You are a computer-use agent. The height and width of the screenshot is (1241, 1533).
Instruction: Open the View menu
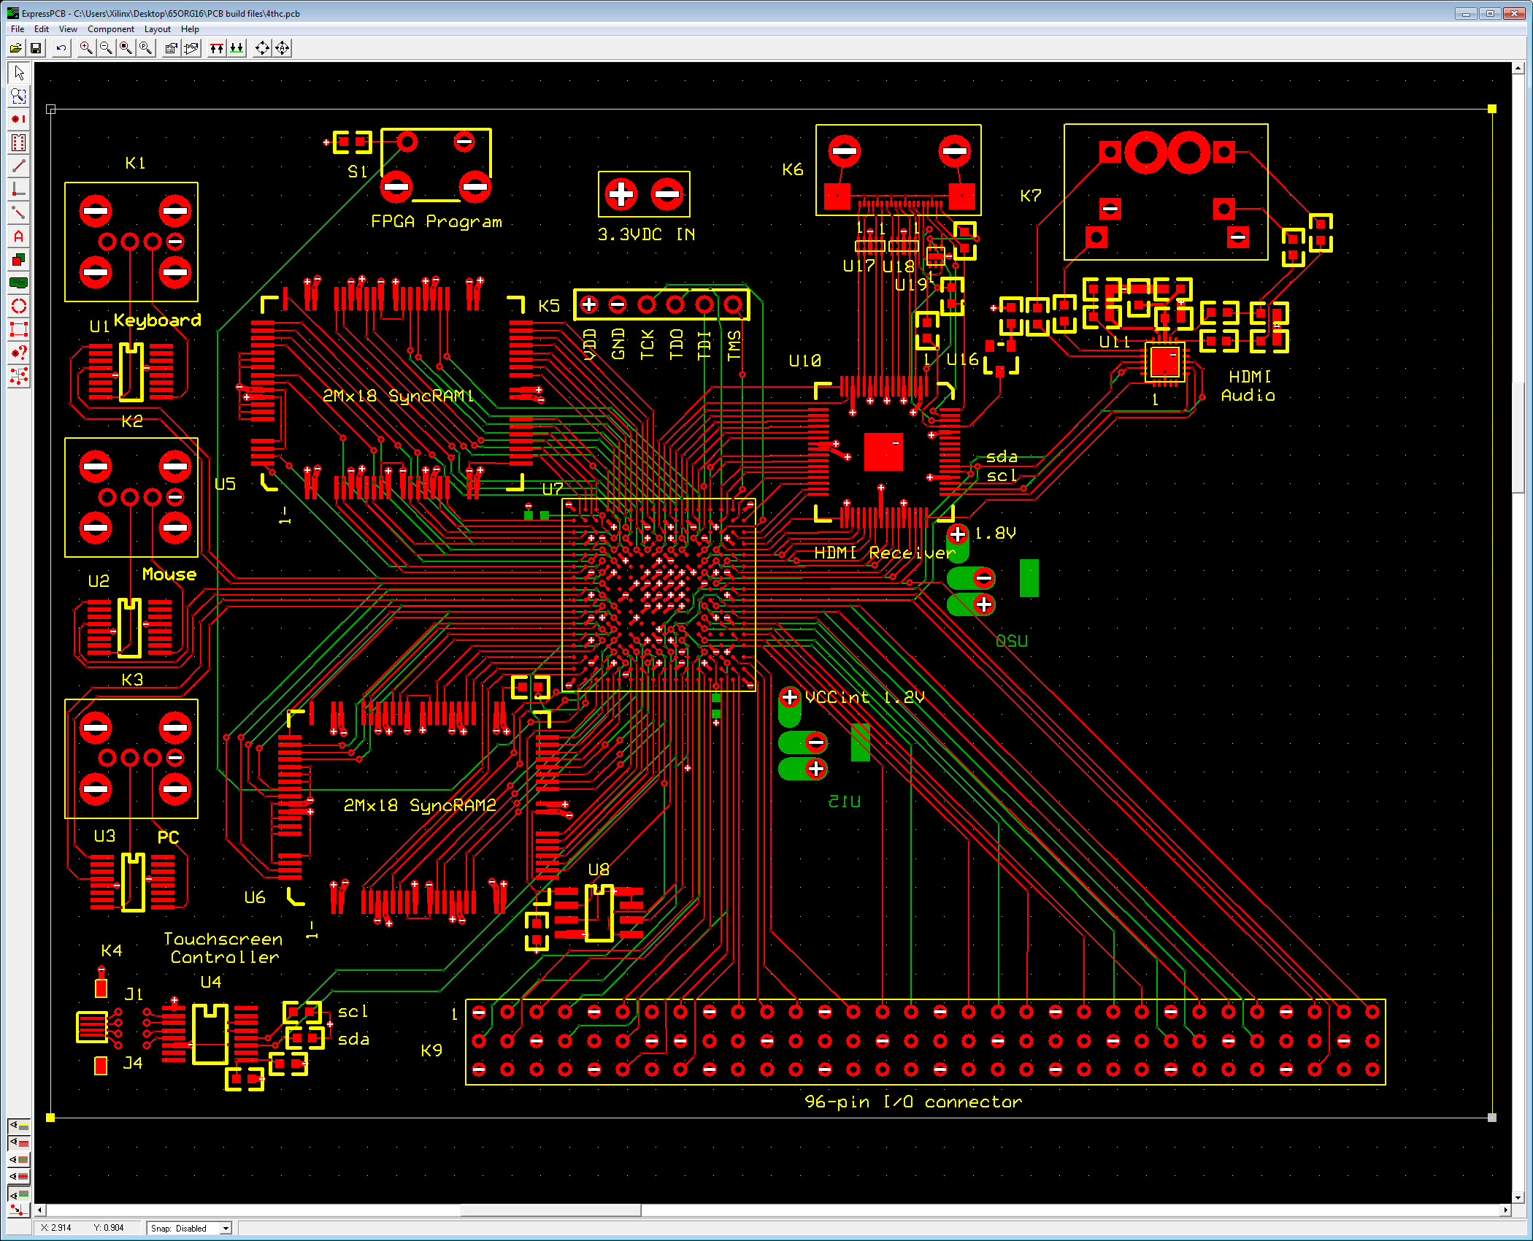click(68, 29)
